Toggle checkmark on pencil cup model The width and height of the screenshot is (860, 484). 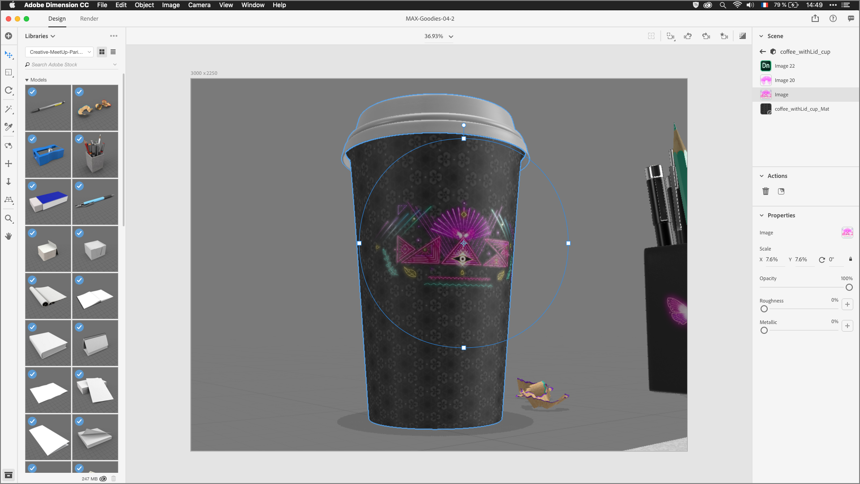(x=79, y=139)
